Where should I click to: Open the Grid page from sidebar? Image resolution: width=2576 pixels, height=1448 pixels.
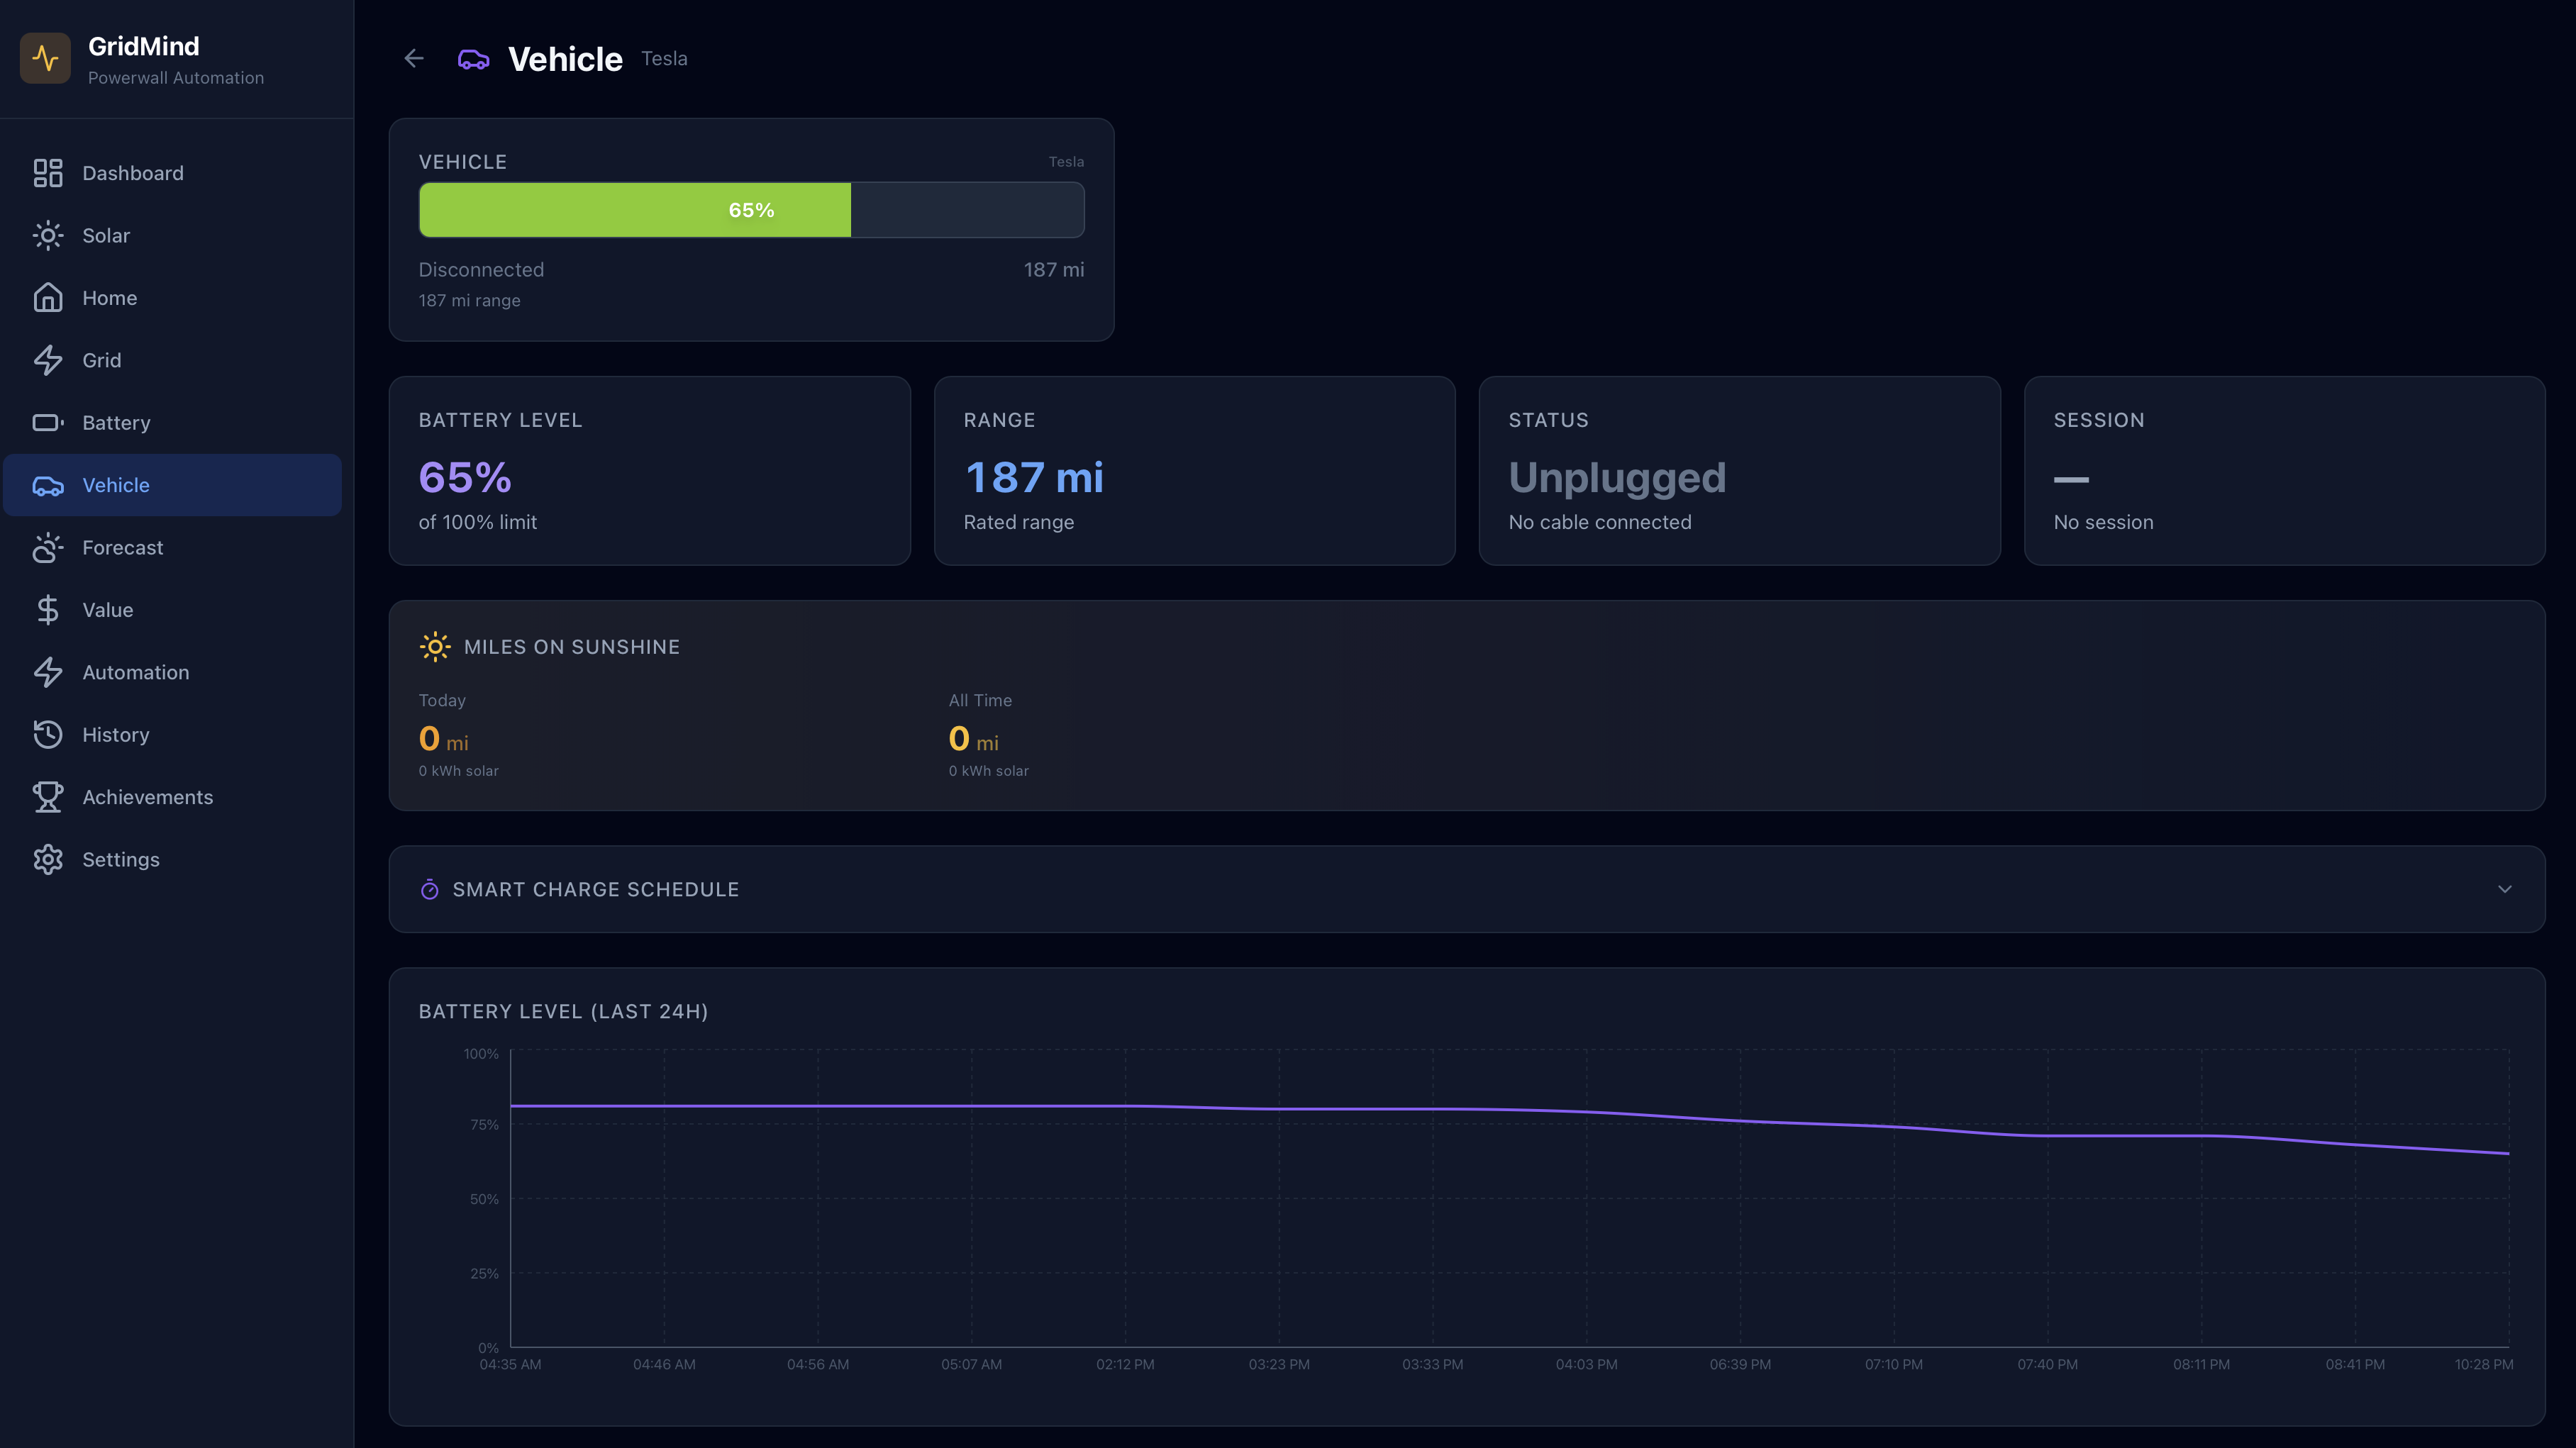point(101,360)
